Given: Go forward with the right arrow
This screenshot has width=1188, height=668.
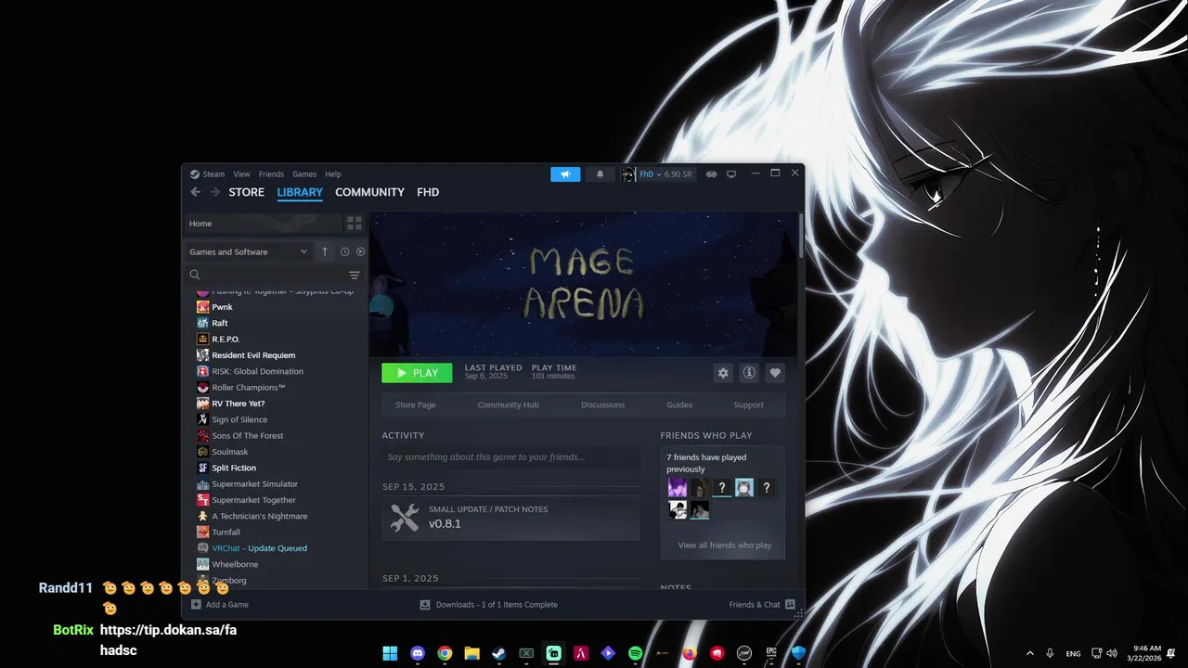Looking at the screenshot, I should pyautogui.click(x=214, y=192).
